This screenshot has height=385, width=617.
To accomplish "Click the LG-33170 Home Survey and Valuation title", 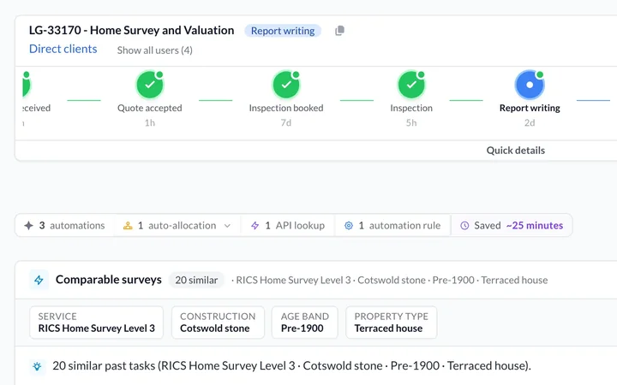I will coord(131,30).
